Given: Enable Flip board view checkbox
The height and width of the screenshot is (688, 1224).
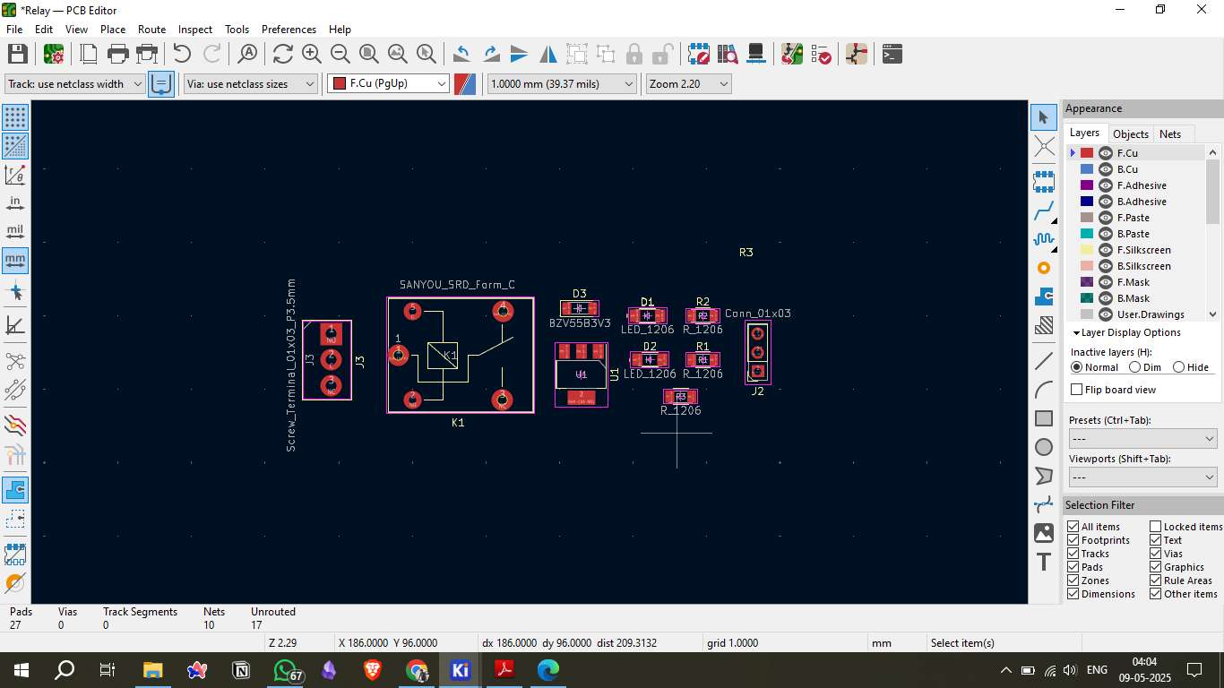Looking at the screenshot, I should (1077, 390).
